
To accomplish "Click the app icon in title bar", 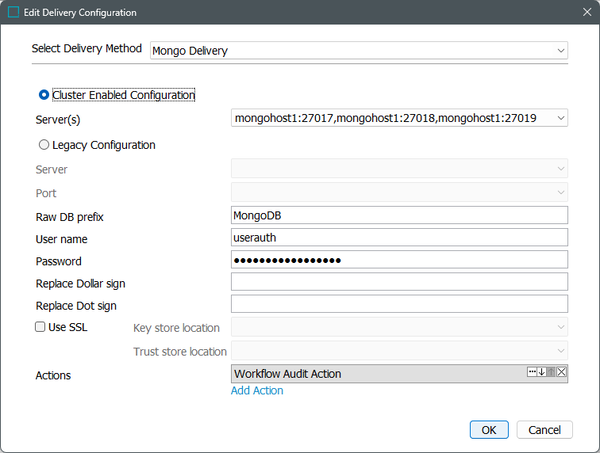I will tap(13, 13).
